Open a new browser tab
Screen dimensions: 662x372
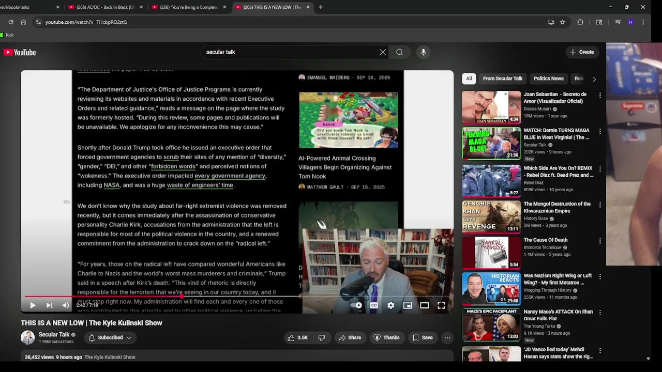pos(321,7)
